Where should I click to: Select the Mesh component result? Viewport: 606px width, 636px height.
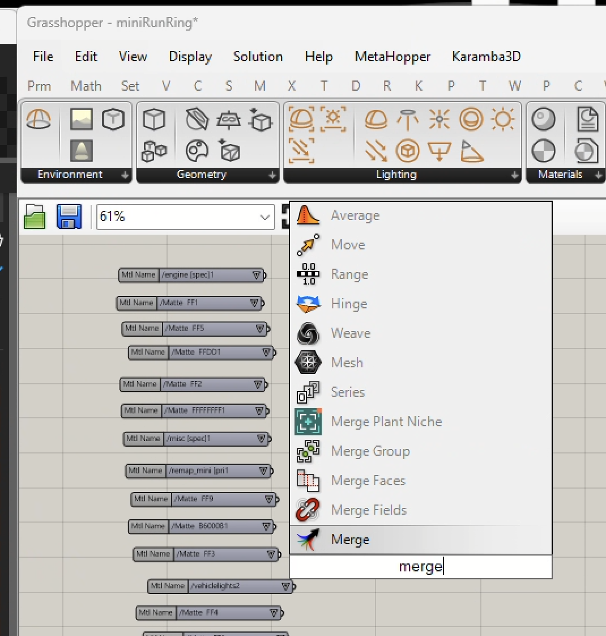pyautogui.click(x=421, y=363)
